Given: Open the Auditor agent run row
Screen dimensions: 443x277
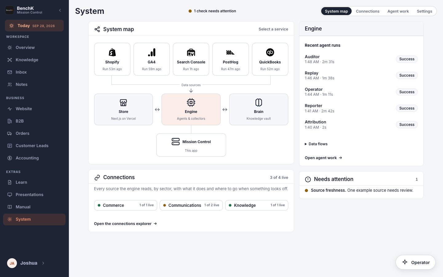Looking at the screenshot, I should pyautogui.click(x=361, y=59).
